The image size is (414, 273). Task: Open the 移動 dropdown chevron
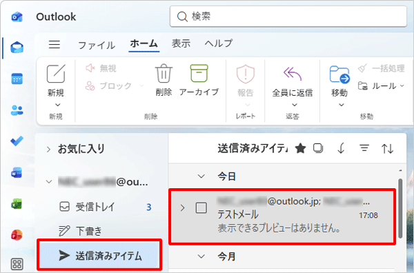(342, 105)
